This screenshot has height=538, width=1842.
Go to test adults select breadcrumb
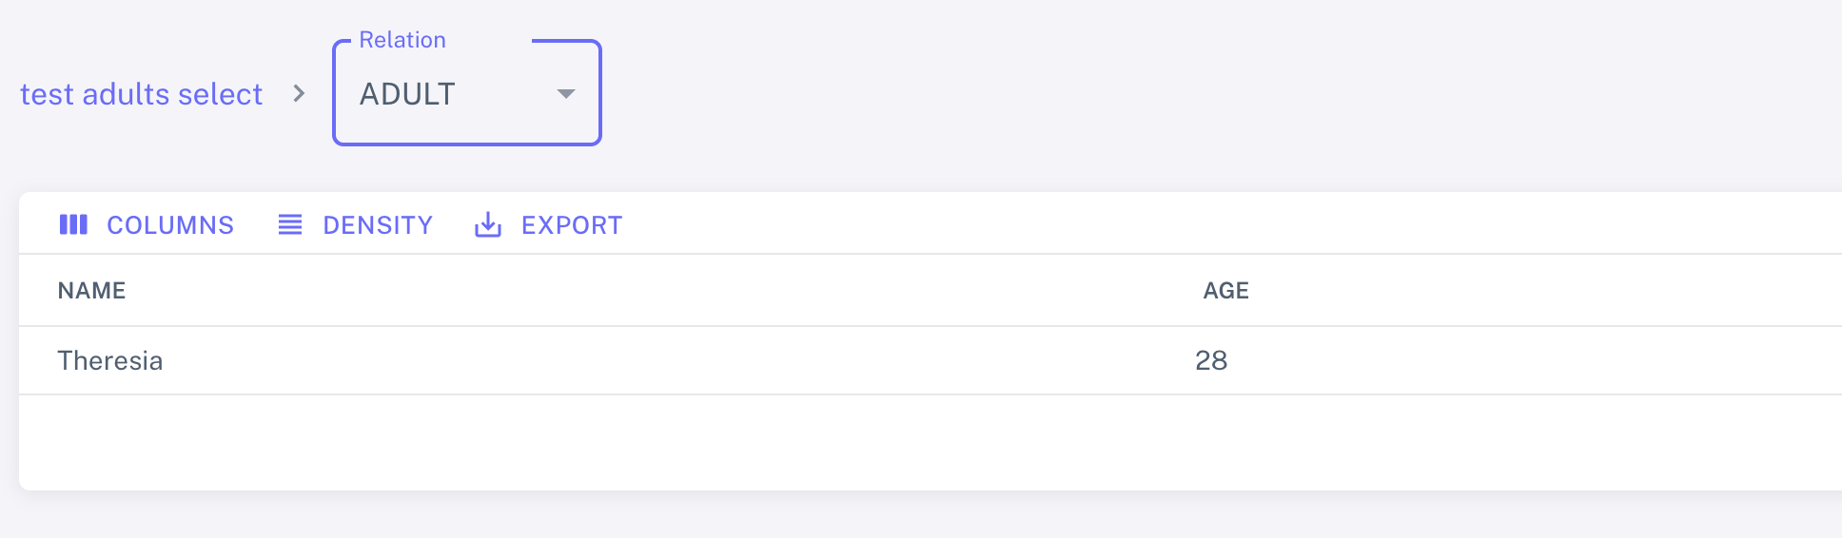[x=141, y=94]
